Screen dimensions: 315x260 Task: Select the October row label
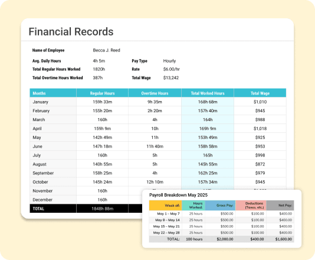40,182
